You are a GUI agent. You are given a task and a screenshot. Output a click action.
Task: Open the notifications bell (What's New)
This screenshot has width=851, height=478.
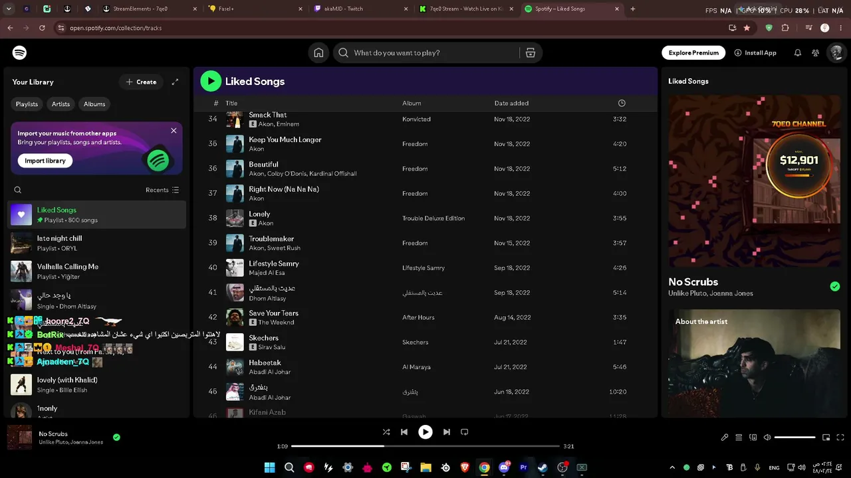(x=798, y=53)
